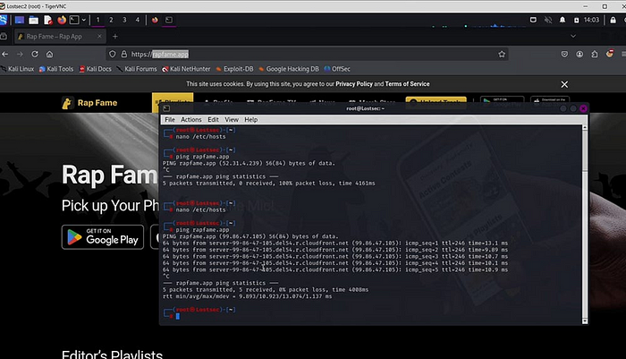
Task: Click the site security padlock icon
Action: [124, 54]
